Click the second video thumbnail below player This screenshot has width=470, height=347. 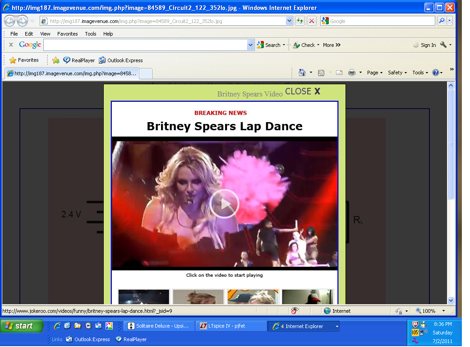(198, 297)
